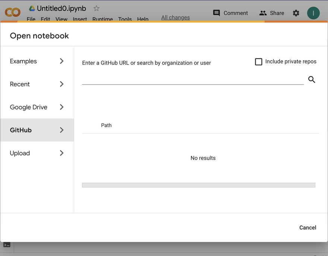Click the Google Drive icon beside notebook title
Viewport: 328px width, 256px height.
32,8
